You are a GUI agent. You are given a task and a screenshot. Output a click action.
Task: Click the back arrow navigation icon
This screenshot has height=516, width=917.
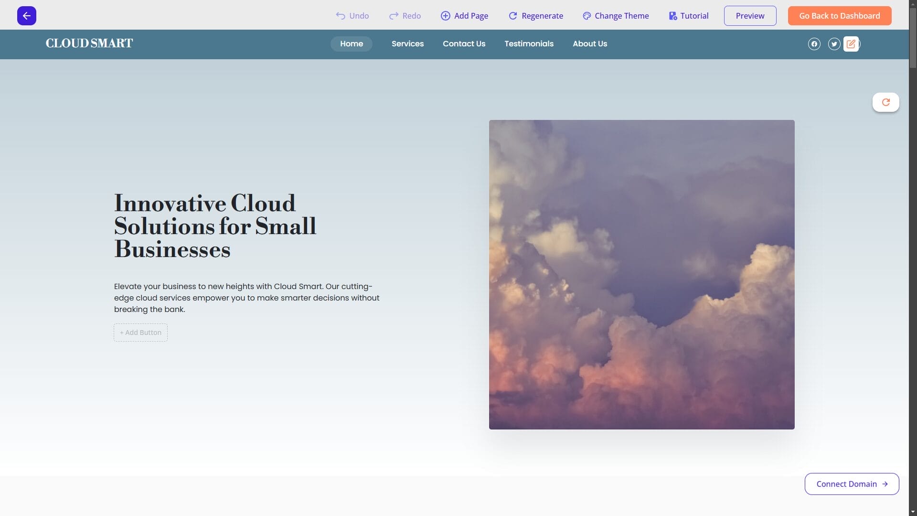pos(26,15)
